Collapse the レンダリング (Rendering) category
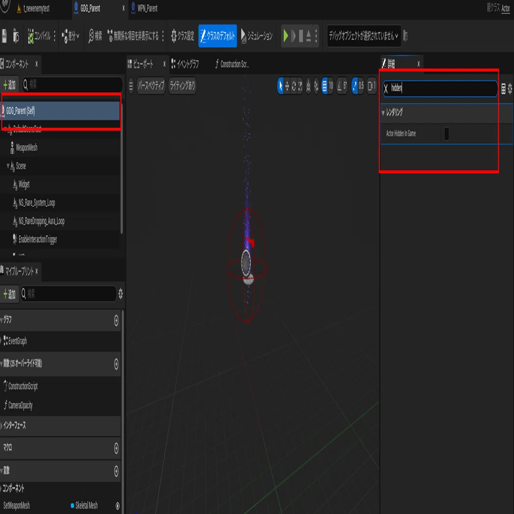Screen dimensions: 514x514 (383, 113)
